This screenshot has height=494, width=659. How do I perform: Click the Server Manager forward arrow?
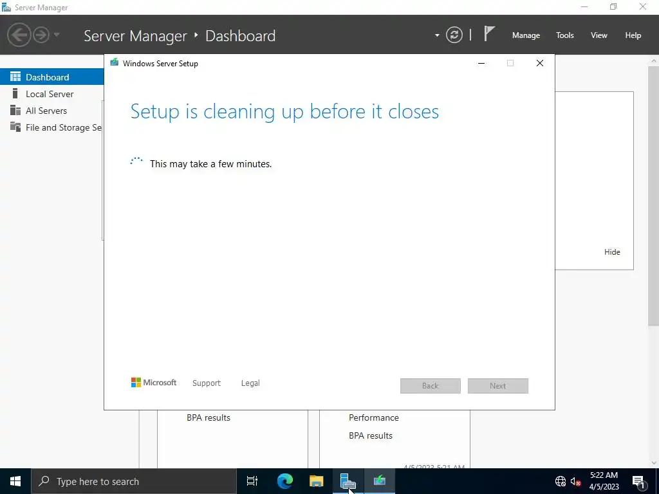click(41, 35)
